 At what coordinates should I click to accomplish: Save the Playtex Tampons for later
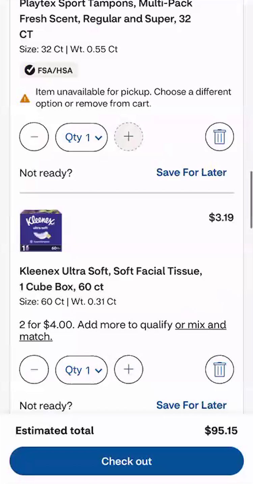tap(191, 172)
